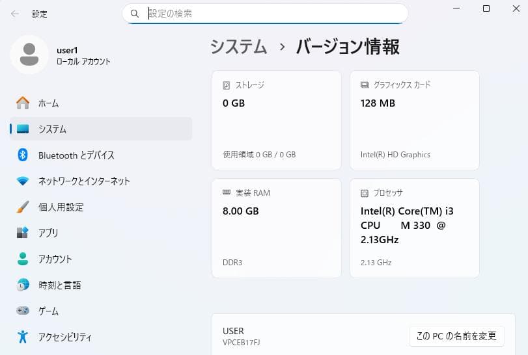Image resolution: width=528 pixels, height=355 pixels.
Task: Go to ホーム in sidebar
Action: point(101,103)
